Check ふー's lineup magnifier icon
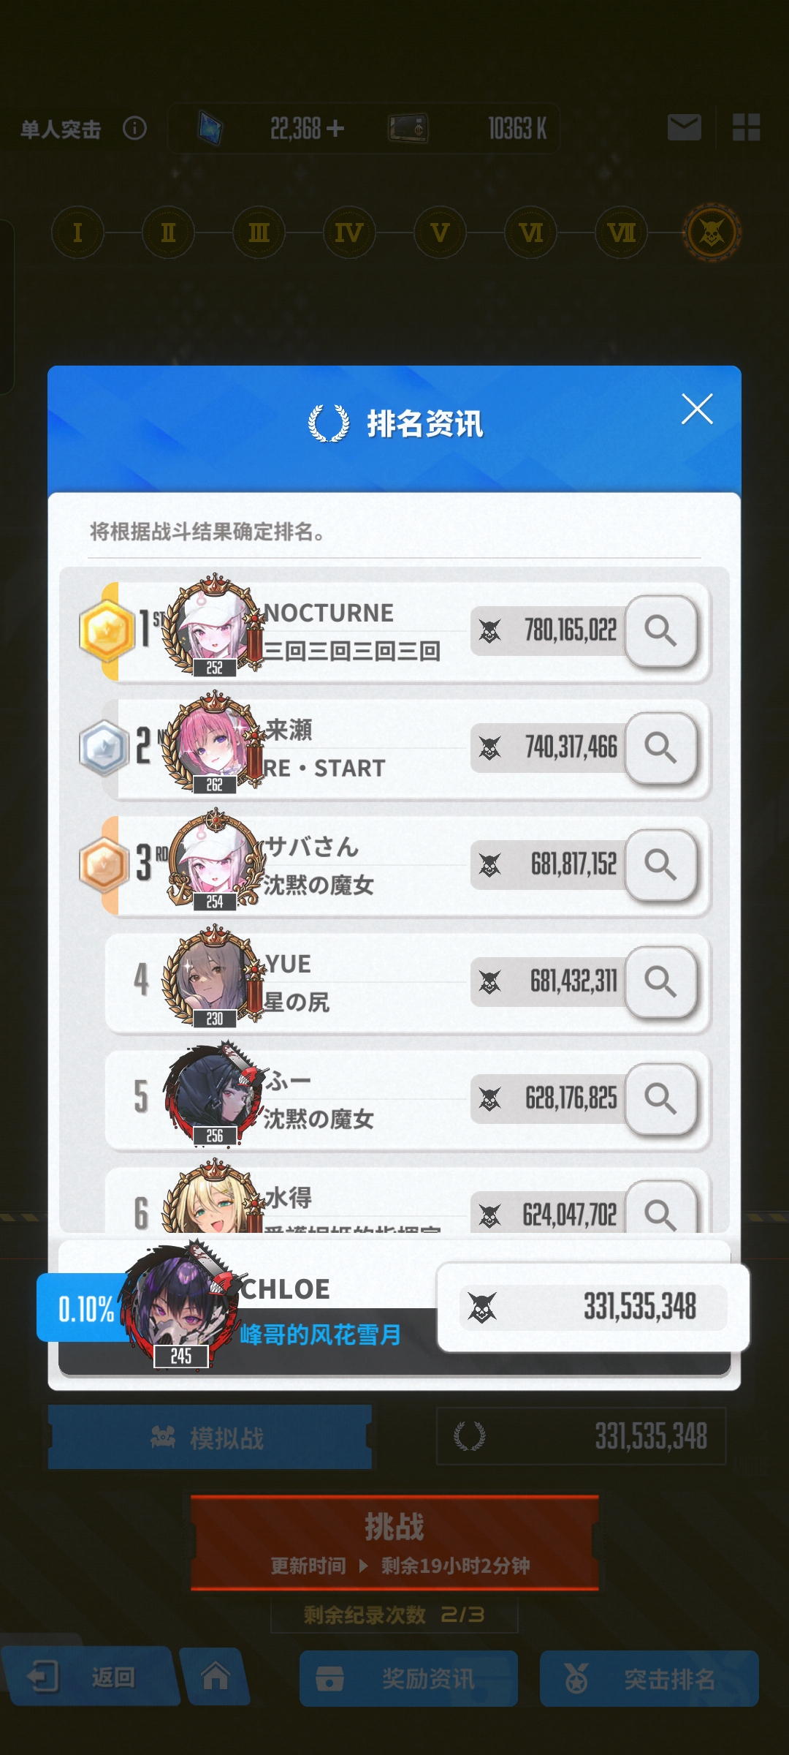This screenshot has width=789, height=1755. click(x=661, y=1098)
